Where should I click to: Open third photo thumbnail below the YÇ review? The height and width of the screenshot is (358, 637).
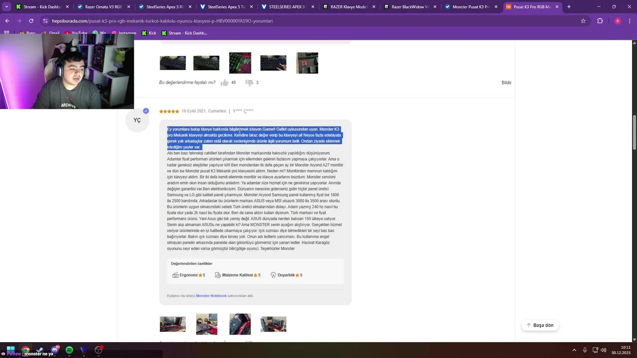click(240, 324)
